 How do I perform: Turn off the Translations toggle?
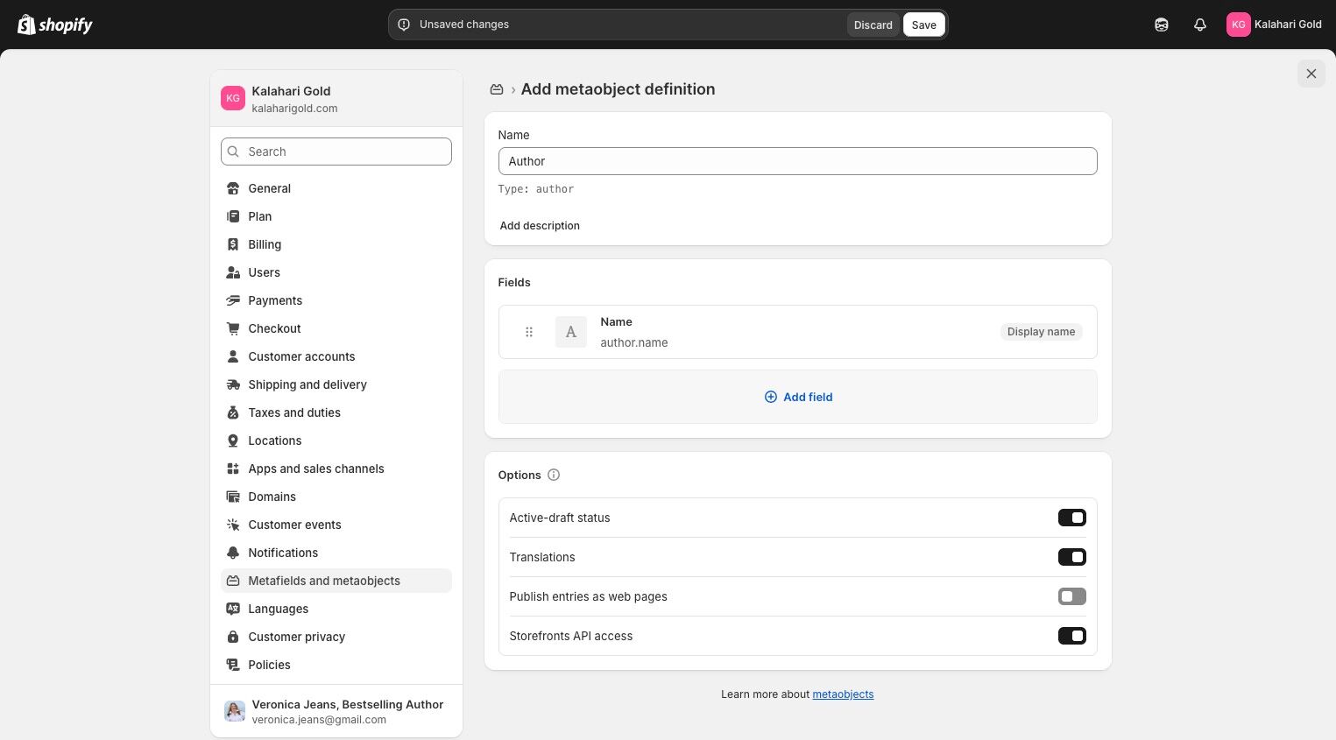coord(1071,557)
